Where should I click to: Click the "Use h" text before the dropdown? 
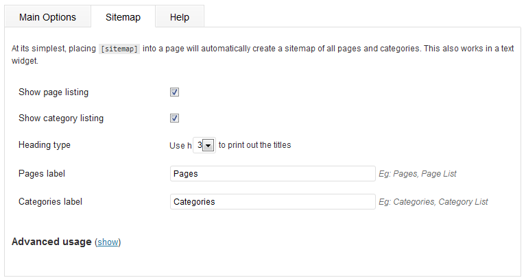pos(180,145)
